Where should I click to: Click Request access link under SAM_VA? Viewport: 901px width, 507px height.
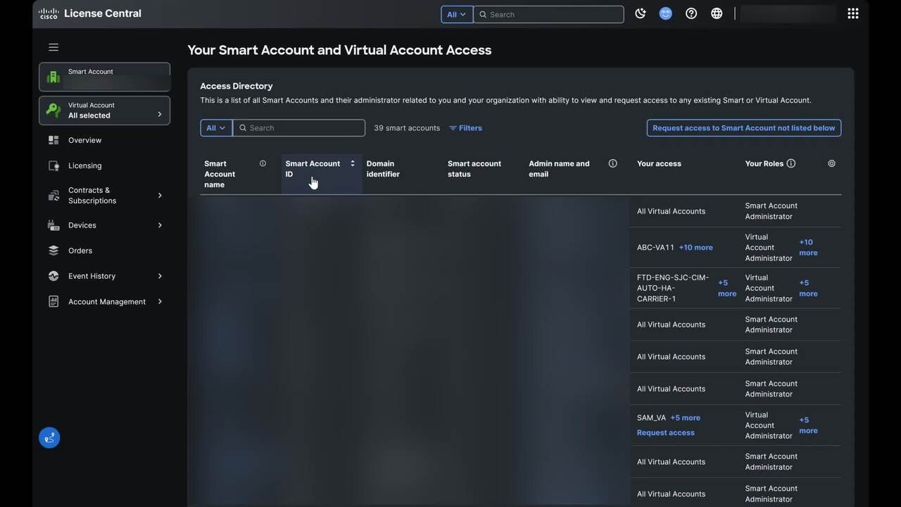point(665,432)
